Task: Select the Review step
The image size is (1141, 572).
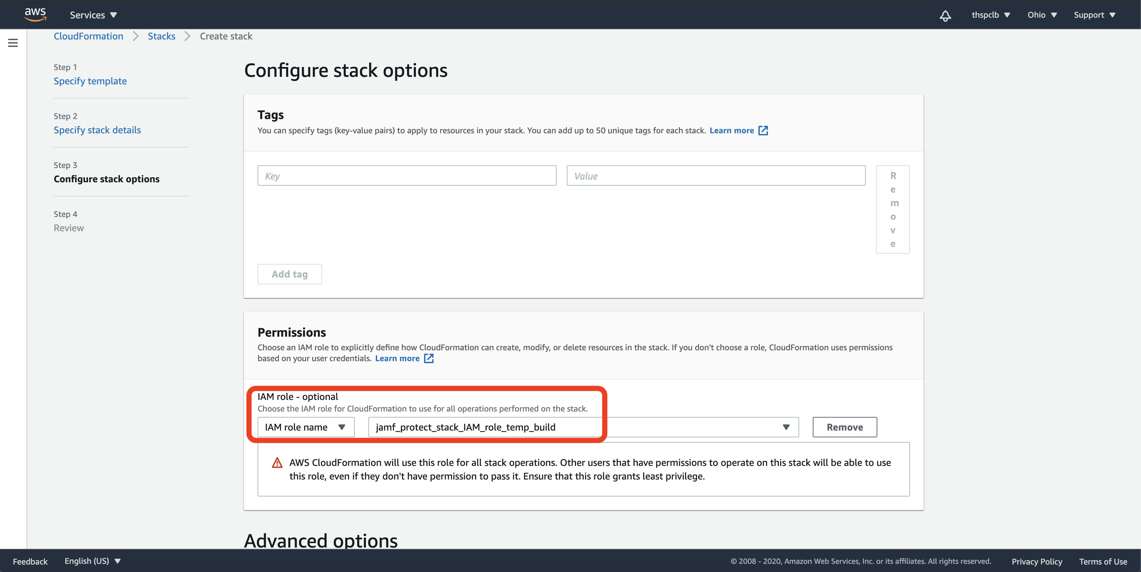Action: 69,228
